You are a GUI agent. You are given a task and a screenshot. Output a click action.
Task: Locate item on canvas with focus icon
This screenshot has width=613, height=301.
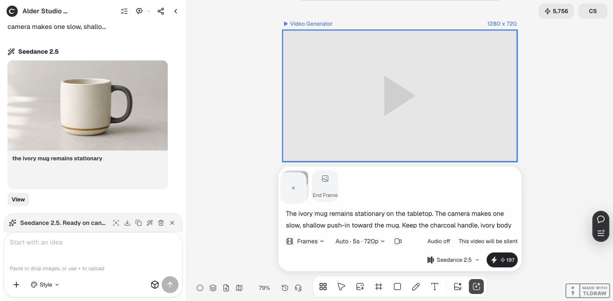116,223
